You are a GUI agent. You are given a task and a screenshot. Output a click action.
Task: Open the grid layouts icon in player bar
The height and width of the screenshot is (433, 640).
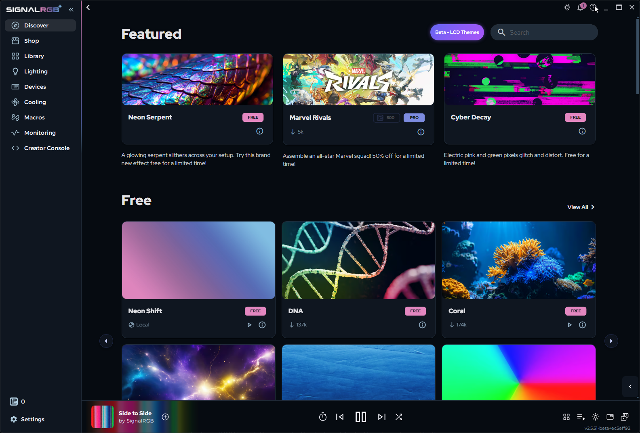pyautogui.click(x=566, y=417)
